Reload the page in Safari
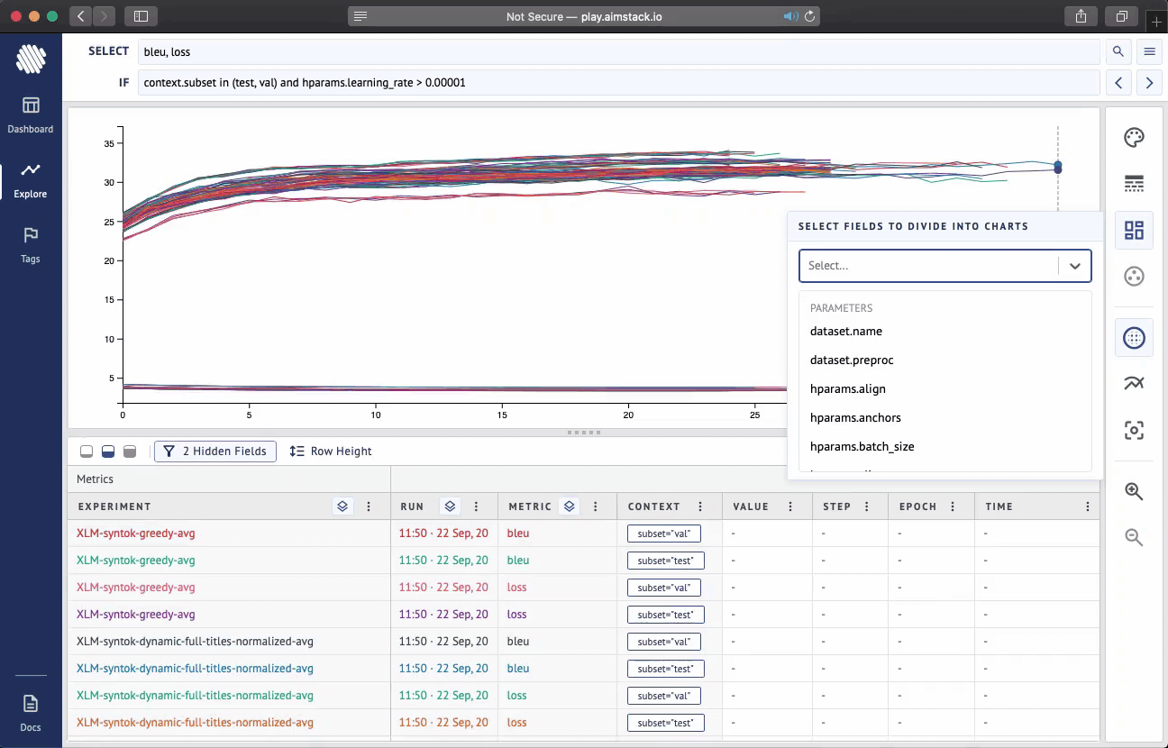1168x748 pixels. [809, 16]
